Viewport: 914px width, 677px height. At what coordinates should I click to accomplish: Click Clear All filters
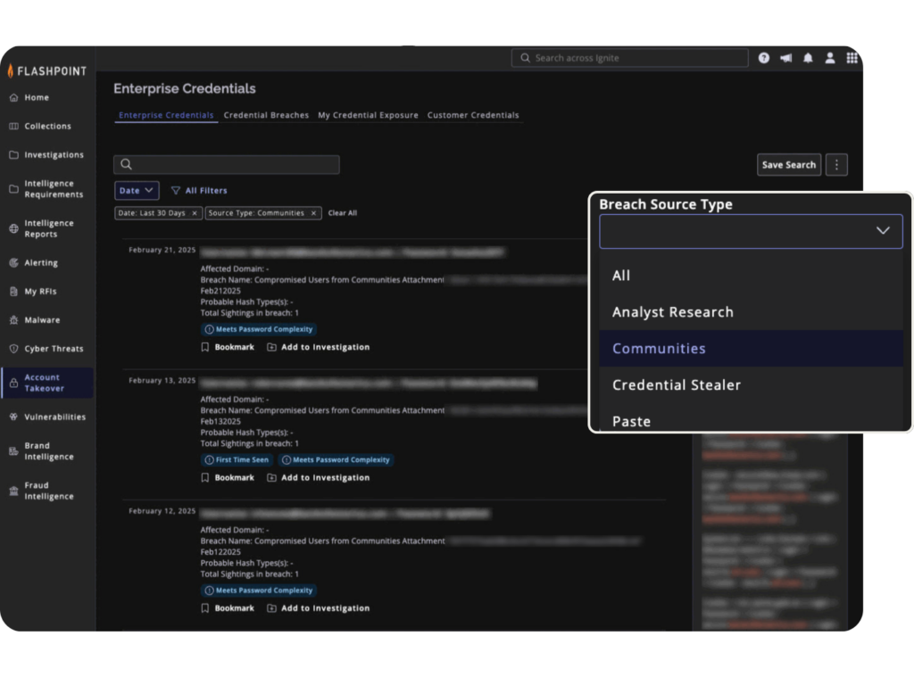pos(342,213)
